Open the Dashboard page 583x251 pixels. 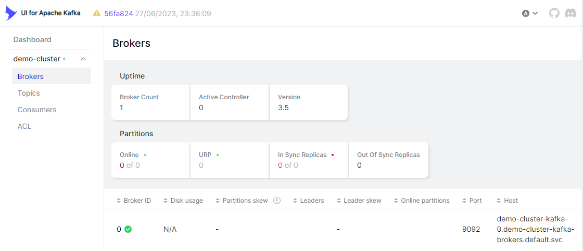[32, 39]
